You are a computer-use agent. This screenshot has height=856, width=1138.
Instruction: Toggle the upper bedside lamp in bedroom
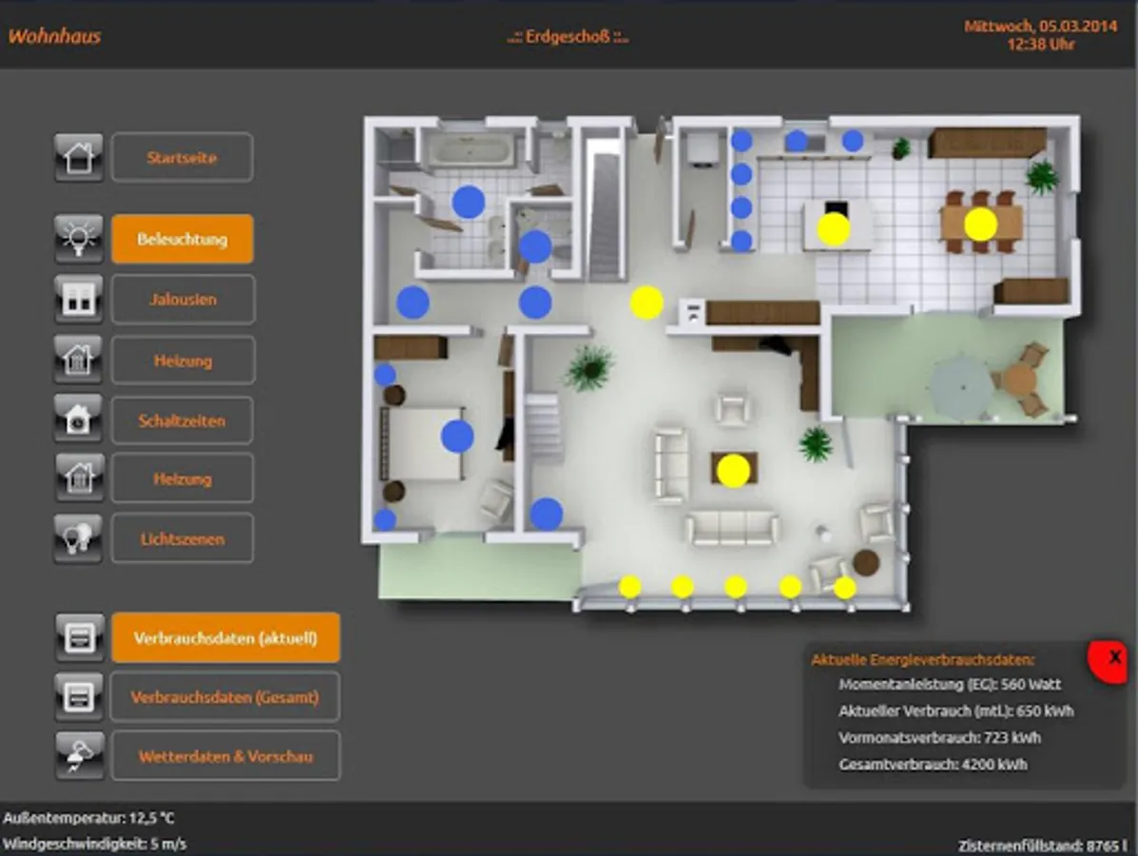point(385,375)
